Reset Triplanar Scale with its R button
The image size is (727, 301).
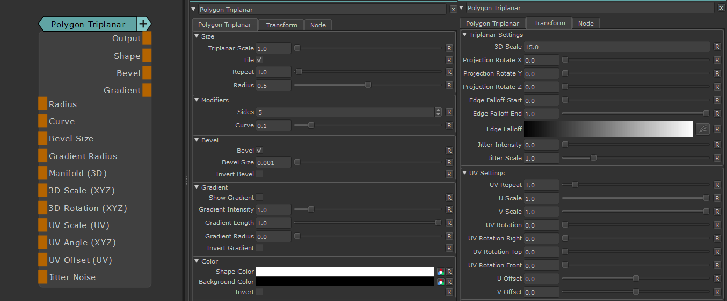[449, 48]
